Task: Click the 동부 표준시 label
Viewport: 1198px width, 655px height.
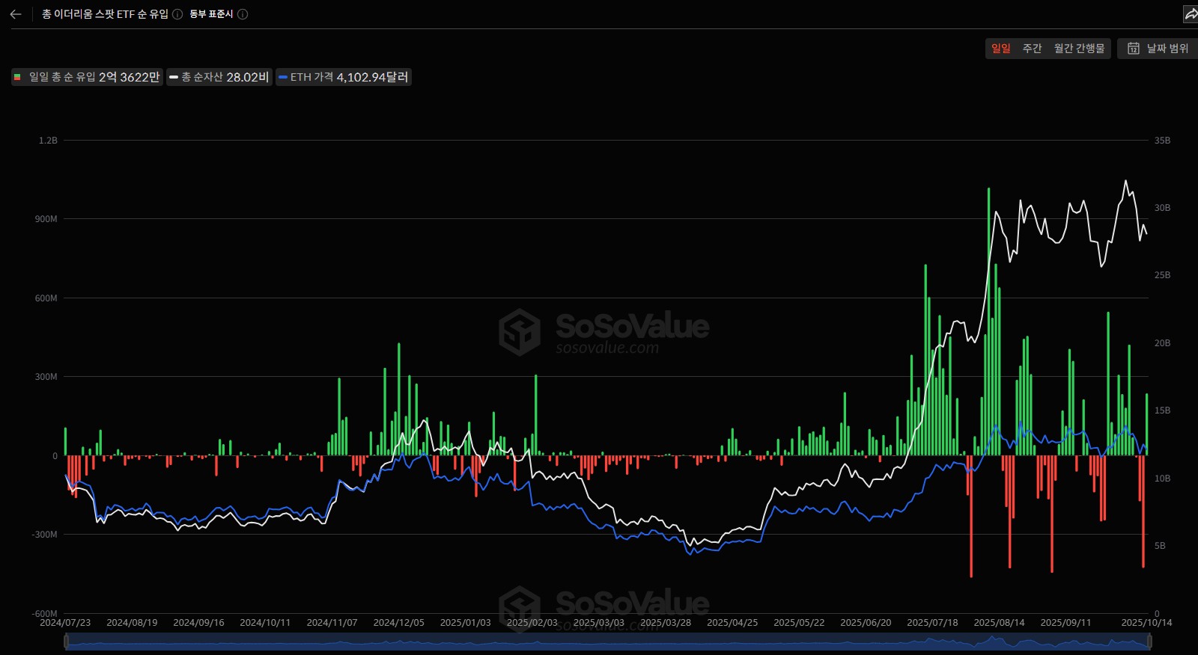Action: [x=211, y=14]
